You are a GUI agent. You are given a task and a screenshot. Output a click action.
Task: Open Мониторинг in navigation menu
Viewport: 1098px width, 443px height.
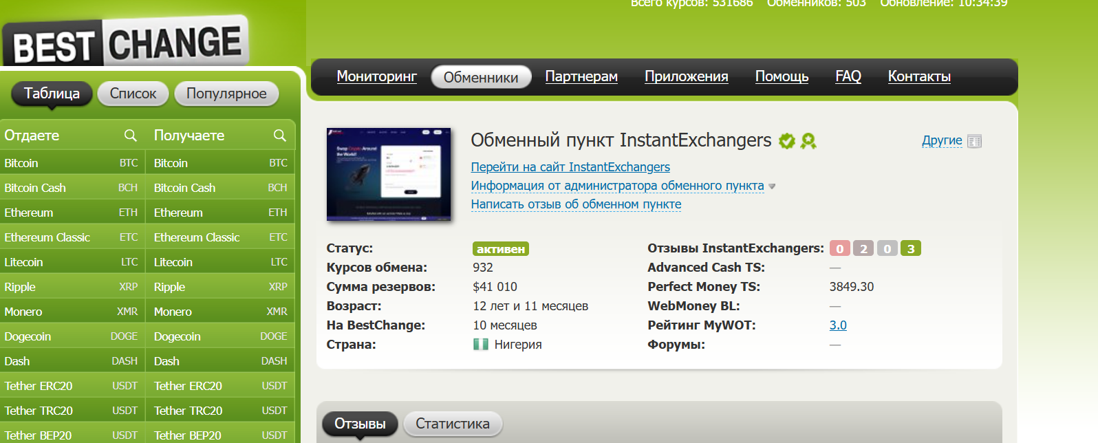[x=376, y=76]
